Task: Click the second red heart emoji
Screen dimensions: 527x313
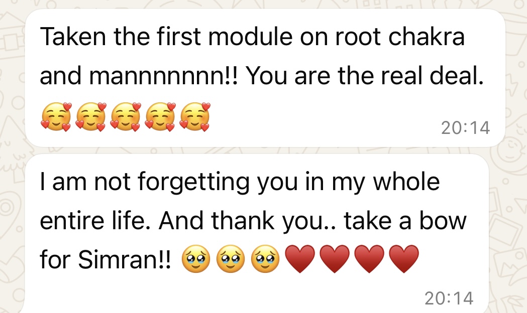Action: point(334,260)
